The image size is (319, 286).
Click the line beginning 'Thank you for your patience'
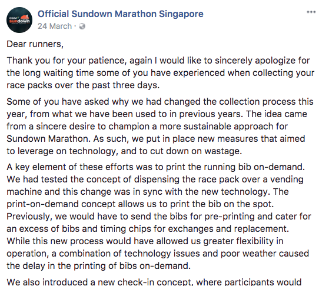(x=158, y=61)
